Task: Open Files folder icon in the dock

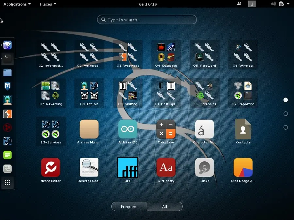Action: (8, 72)
